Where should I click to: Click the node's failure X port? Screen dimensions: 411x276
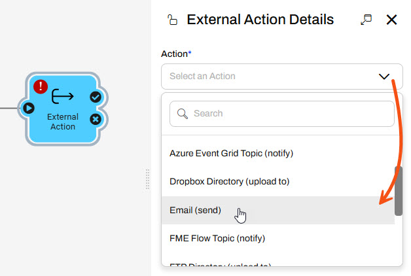[95, 119]
